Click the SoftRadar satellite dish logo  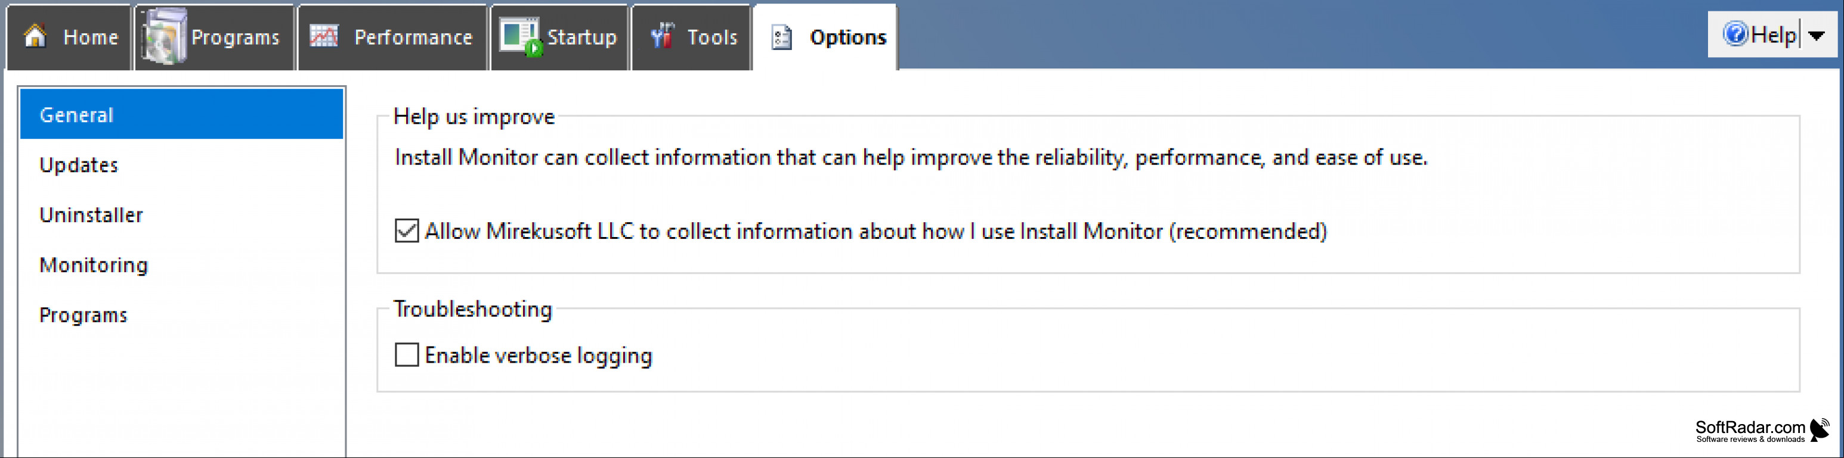click(x=1819, y=430)
